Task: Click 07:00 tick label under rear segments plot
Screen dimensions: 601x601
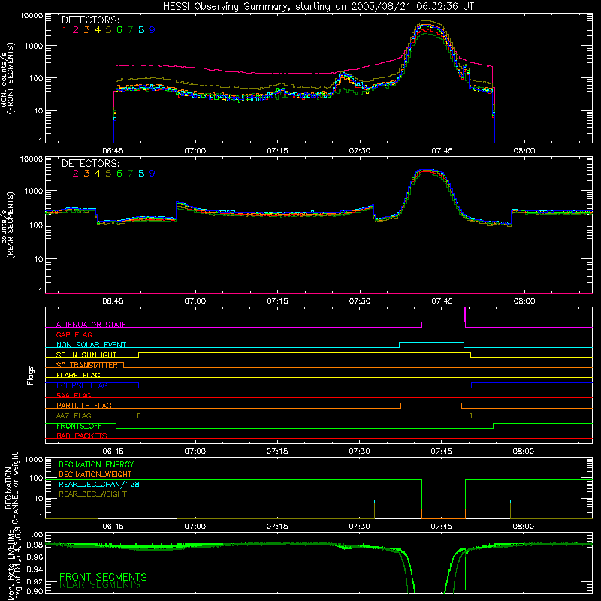Action: [195, 301]
